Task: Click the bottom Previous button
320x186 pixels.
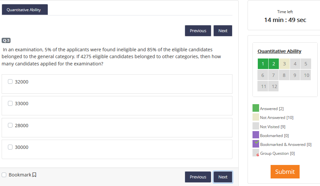Action: click(198, 177)
